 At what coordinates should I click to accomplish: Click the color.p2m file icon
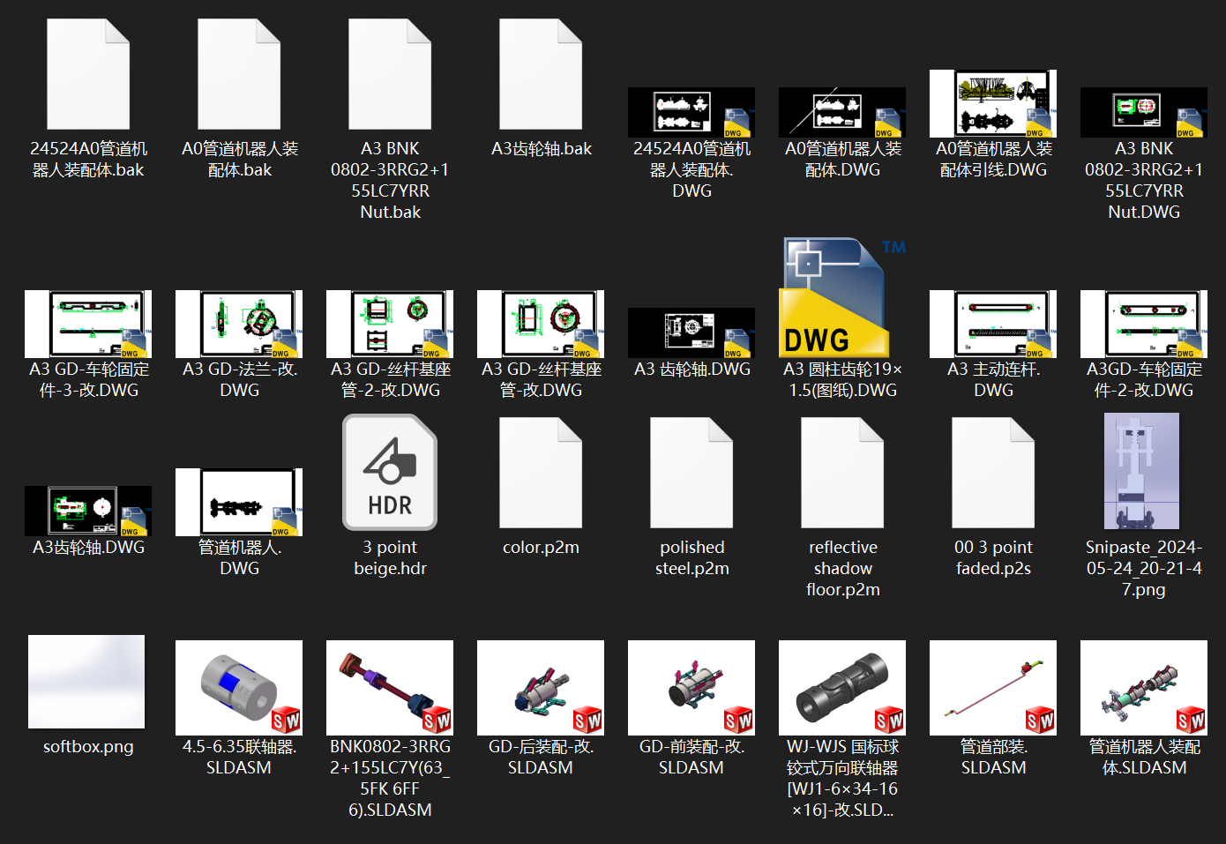tap(541, 473)
